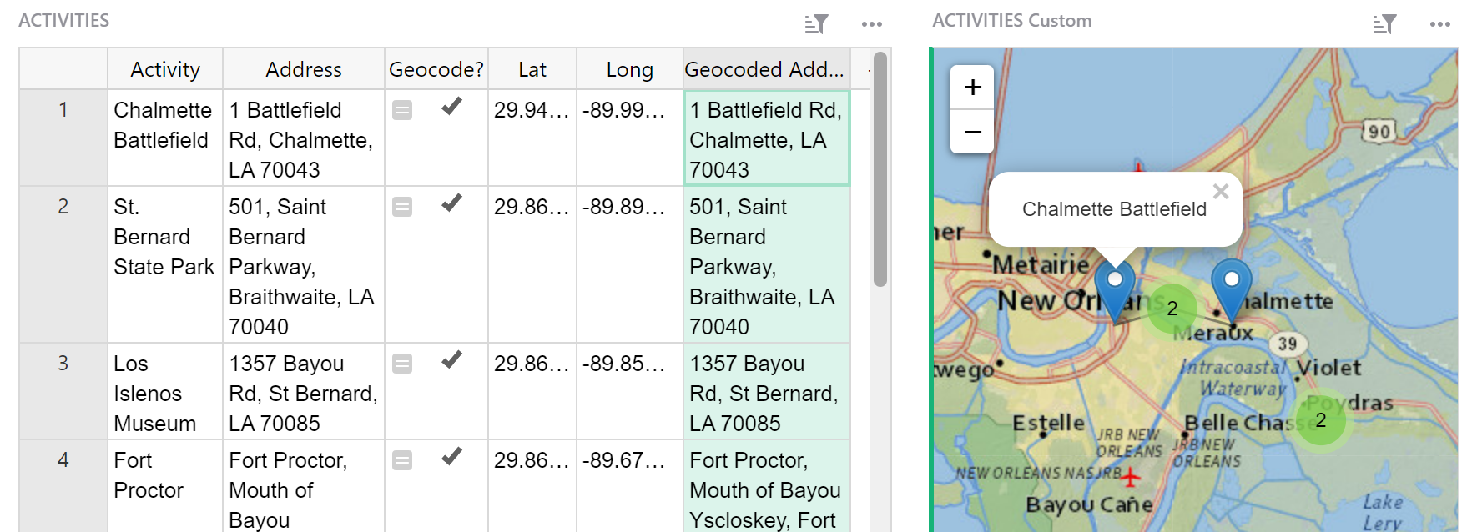Image resolution: width=1462 pixels, height=532 pixels.
Task: Toggle Geocode checkmark for Los Islenos Museum
Action: (451, 360)
